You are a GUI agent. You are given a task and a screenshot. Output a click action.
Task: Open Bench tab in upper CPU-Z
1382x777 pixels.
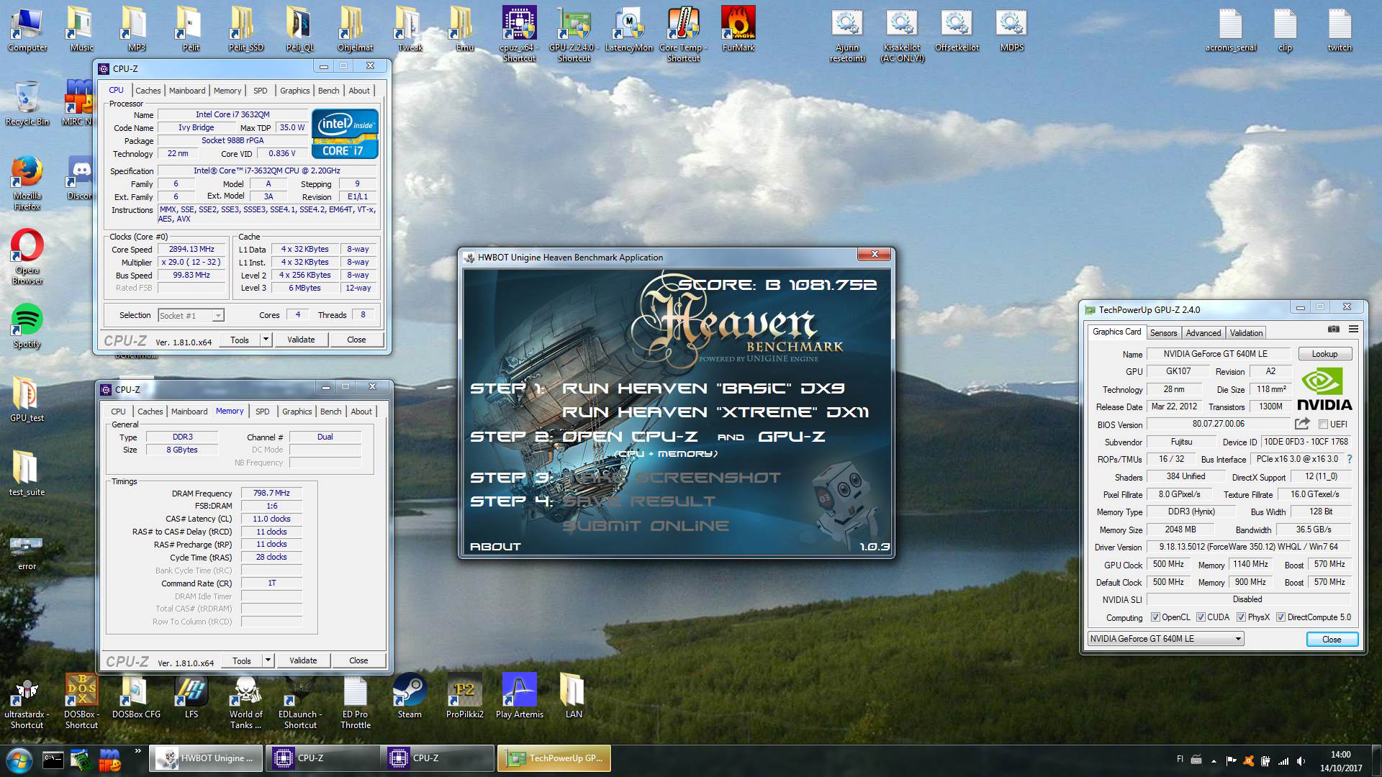point(329,91)
